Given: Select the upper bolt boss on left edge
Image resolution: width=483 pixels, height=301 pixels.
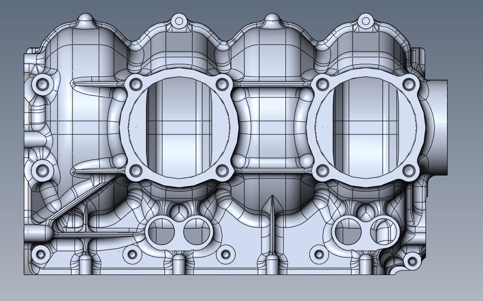Looking at the screenshot, I should coord(42,84).
